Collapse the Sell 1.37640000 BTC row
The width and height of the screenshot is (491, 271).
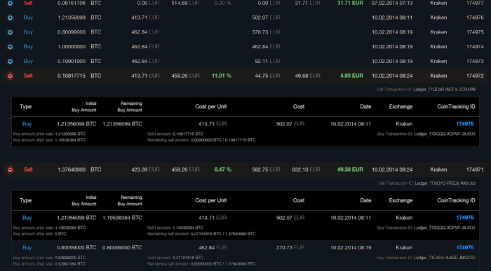[x=10, y=169]
